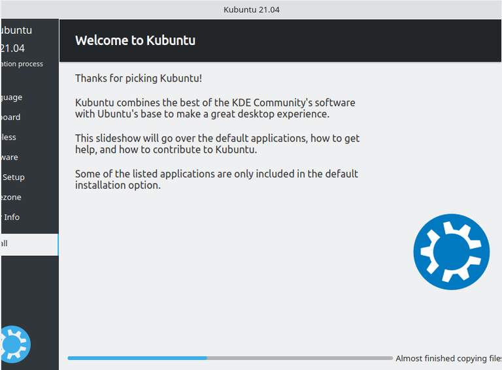The image size is (502, 370).
Task: Click the paragraph about KDE Community's software
Action: [215, 108]
